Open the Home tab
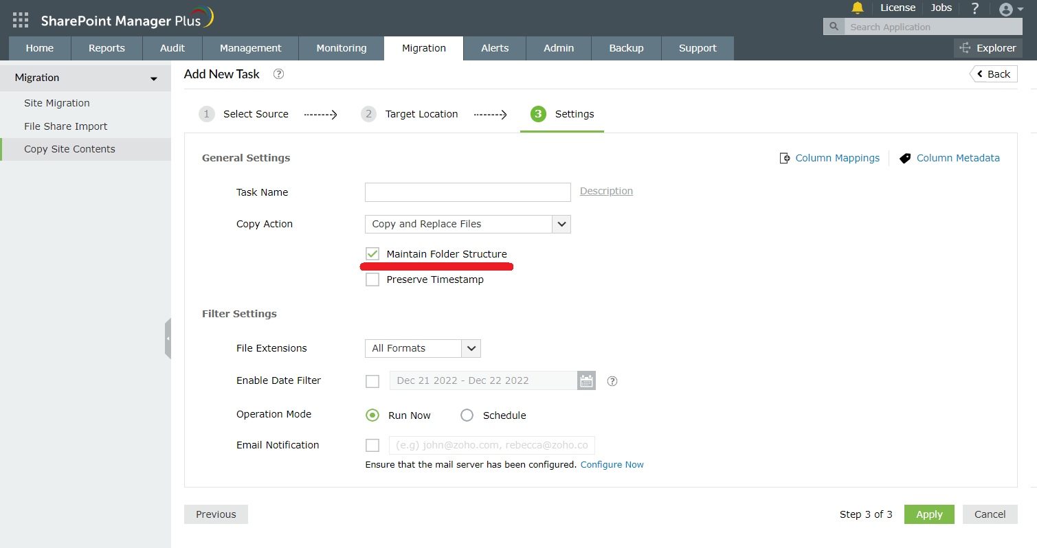The width and height of the screenshot is (1037, 548). [40, 48]
